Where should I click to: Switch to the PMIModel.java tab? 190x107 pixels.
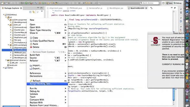click(75, 8)
